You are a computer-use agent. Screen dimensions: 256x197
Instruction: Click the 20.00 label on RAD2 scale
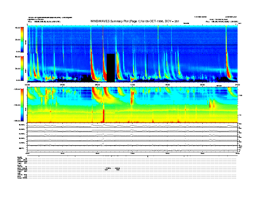(17, 40)
